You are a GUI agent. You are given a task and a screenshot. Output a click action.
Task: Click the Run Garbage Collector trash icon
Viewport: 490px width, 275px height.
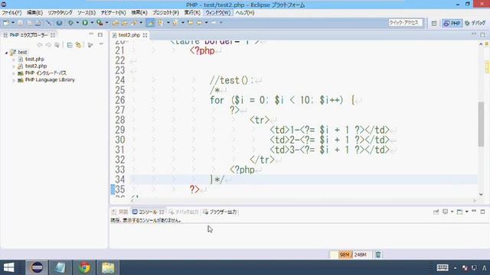tap(378, 254)
